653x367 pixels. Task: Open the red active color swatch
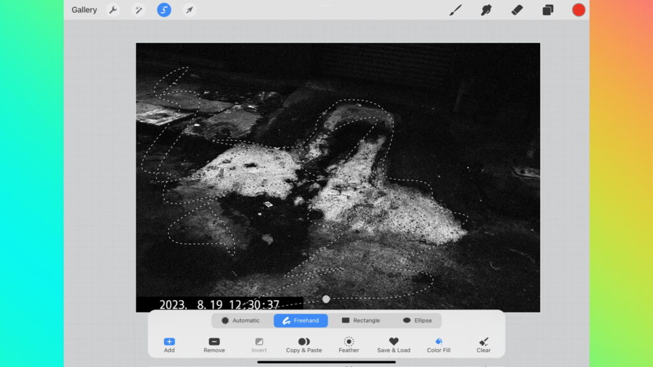(578, 10)
